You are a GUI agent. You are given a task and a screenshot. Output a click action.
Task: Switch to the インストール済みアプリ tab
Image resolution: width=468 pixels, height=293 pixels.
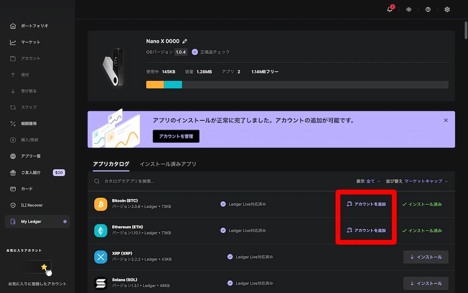pos(168,164)
